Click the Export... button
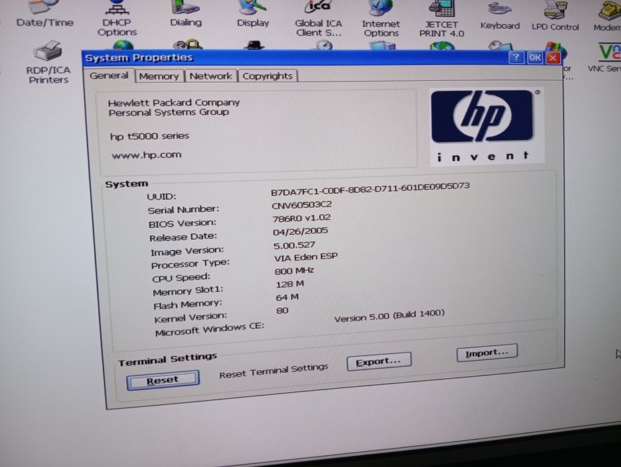The width and height of the screenshot is (621, 467). (x=379, y=361)
